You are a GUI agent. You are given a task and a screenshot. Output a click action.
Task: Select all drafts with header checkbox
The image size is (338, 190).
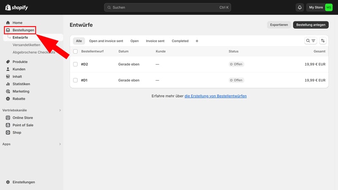click(75, 52)
